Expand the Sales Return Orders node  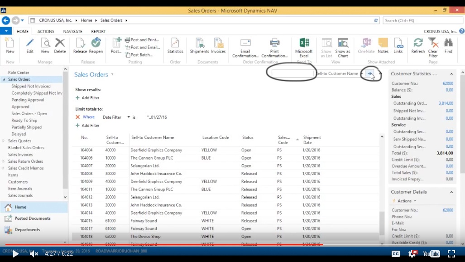(4, 161)
